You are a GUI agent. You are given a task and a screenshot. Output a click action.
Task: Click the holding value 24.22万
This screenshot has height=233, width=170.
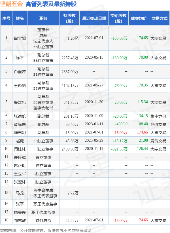(x=72, y=221)
